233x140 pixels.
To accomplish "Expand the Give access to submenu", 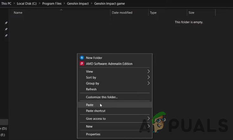I will coord(115,118).
